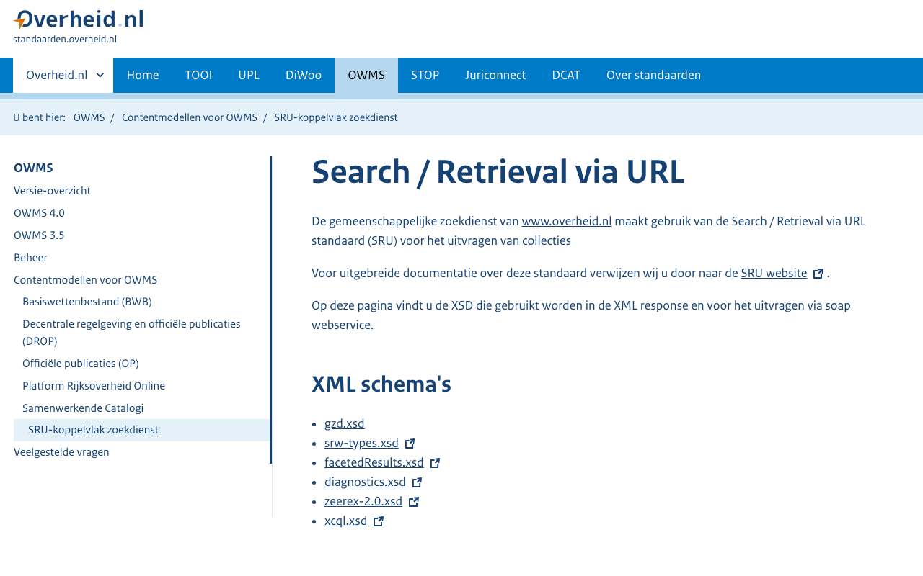Image resolution: width=923 pixels, height=576 pixels.
Task: Follow the www.overheid.nl link in the text
Action: point(567,221)
